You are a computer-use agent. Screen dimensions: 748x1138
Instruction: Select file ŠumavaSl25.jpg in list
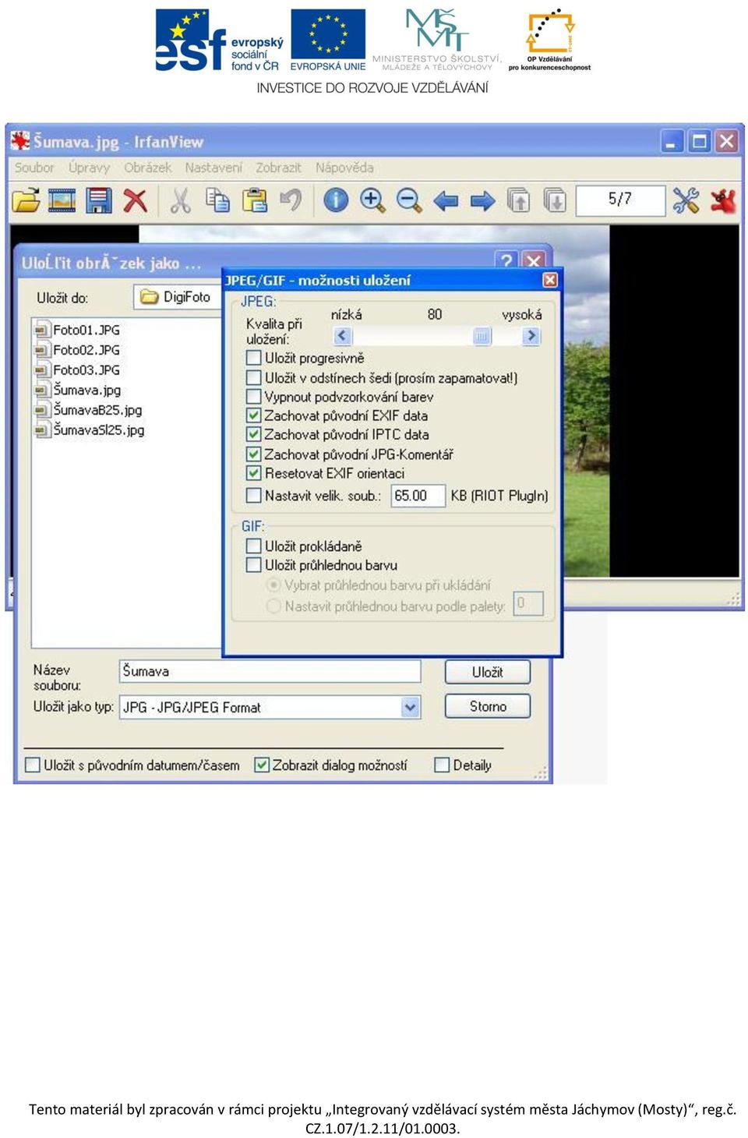(x=90, y=429)
